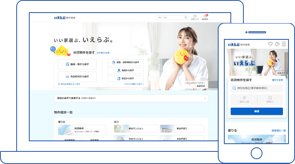Open desktop 閲覧履歴 history icon

pos(205,17)
